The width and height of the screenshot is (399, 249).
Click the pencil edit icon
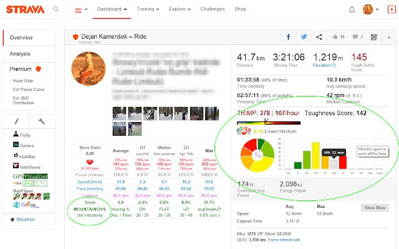pyautogui.click(x=17, y=121)
